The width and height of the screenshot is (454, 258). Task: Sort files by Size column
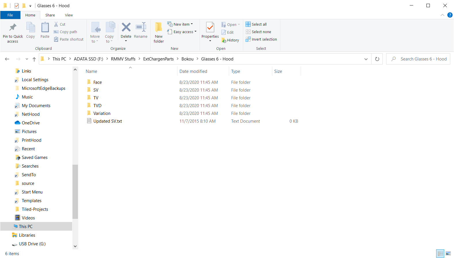click(x=278, y=71)
